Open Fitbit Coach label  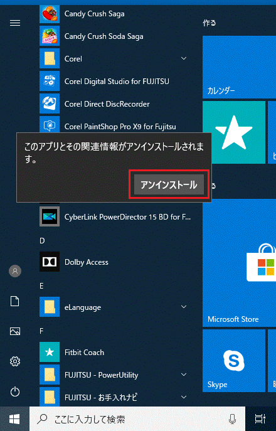(84, 353)
